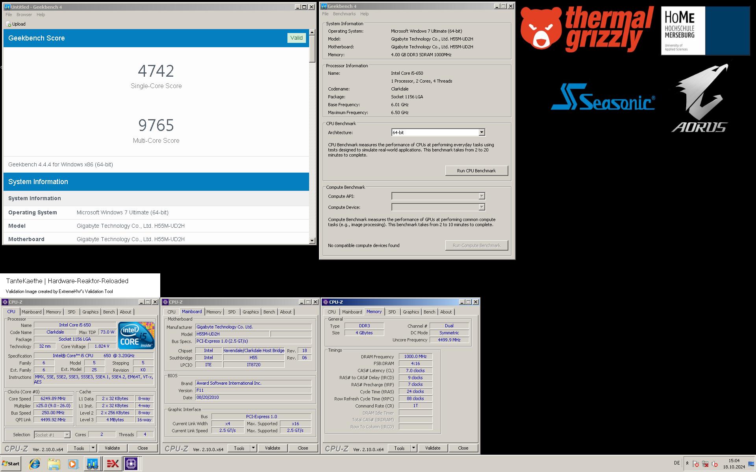This screenshot has width=756, height=472.
Task: Open Architecture 64-bit dropdown
Action: 482,133
